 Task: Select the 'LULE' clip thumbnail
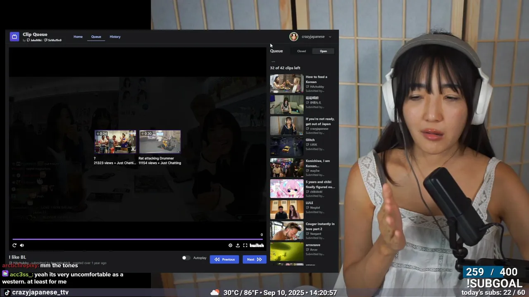point(287,210)
